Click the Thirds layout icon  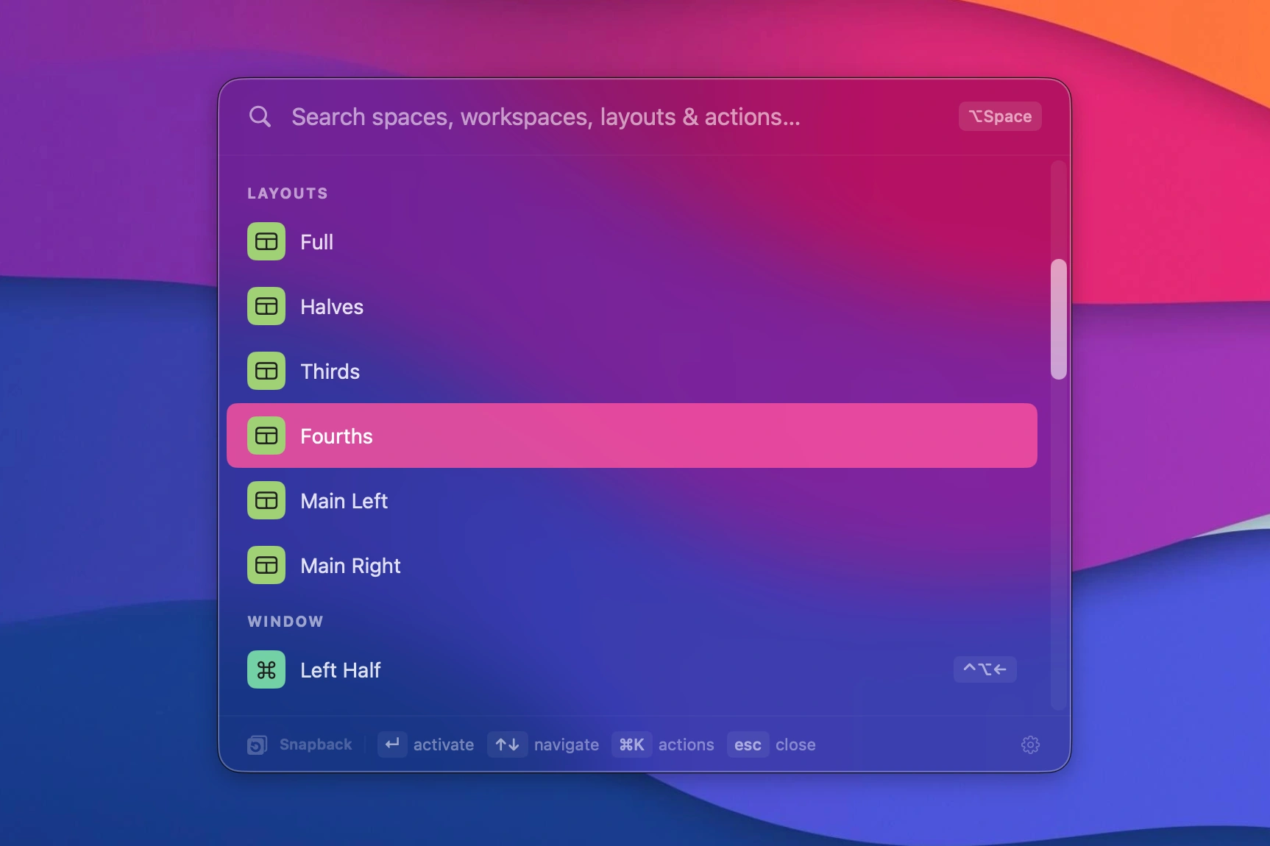(266, 371)
